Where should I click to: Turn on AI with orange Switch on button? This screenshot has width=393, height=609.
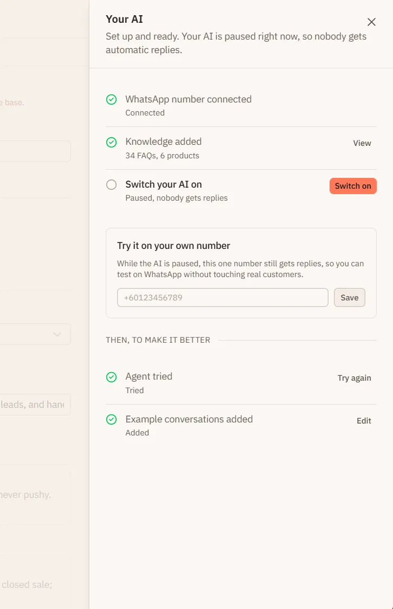coord(353,186)
